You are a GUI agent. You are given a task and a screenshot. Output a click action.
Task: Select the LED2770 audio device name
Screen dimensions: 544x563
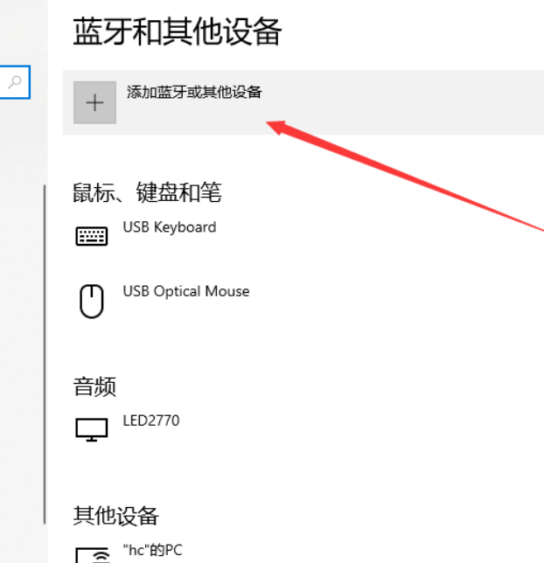pos(150,421)
